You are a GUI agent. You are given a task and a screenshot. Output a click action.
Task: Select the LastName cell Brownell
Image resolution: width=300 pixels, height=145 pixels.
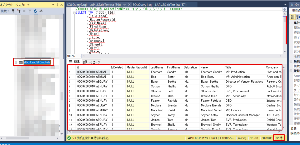click(x=158, y=125)
